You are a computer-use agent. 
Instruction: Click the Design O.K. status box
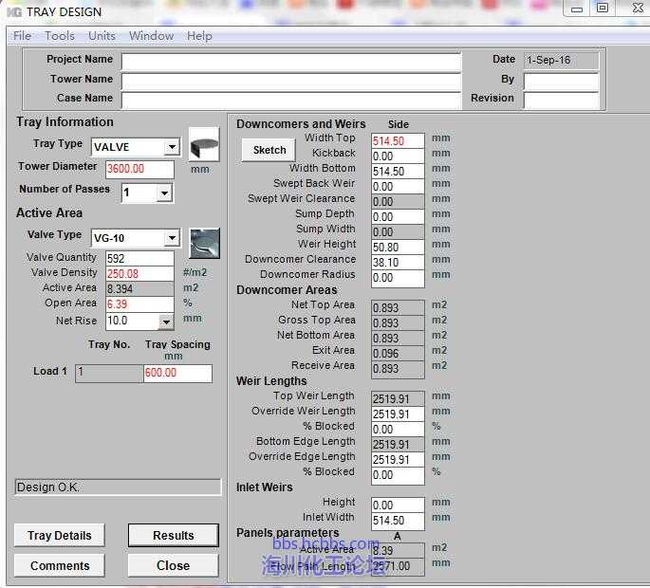click(x=118, y=487)
